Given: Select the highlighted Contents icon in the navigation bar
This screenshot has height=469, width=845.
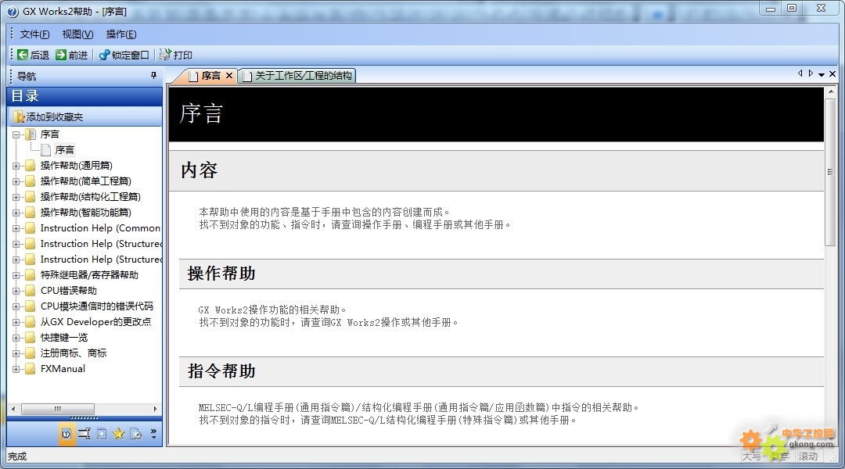Looking at the screenshot, I should point(67,434).
